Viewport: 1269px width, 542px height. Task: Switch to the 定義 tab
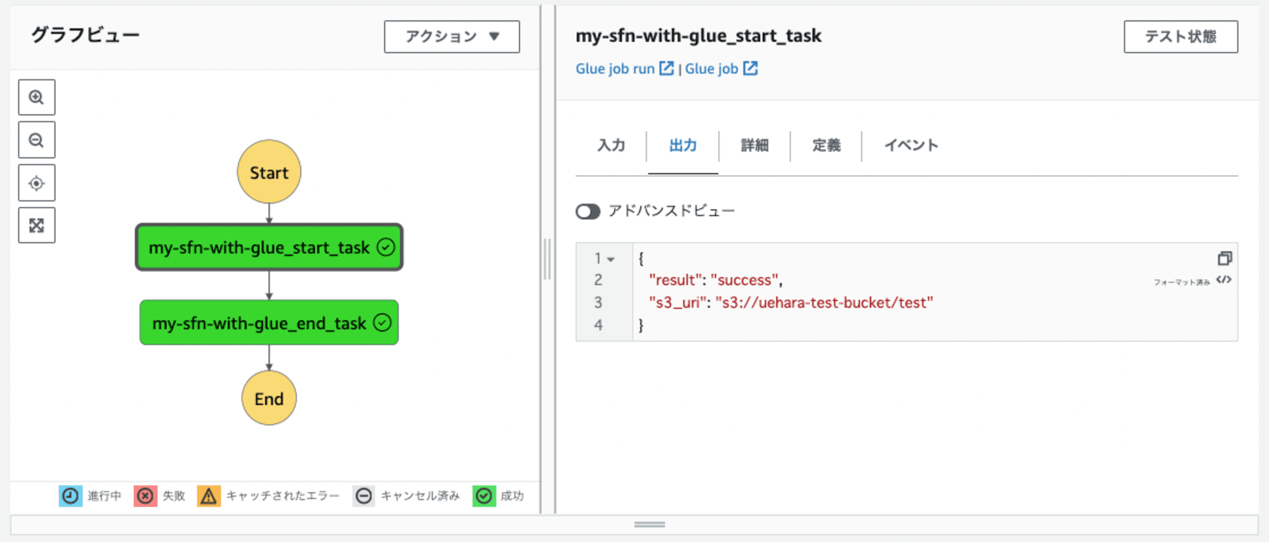pyautogui.click(x=826, y=146)
